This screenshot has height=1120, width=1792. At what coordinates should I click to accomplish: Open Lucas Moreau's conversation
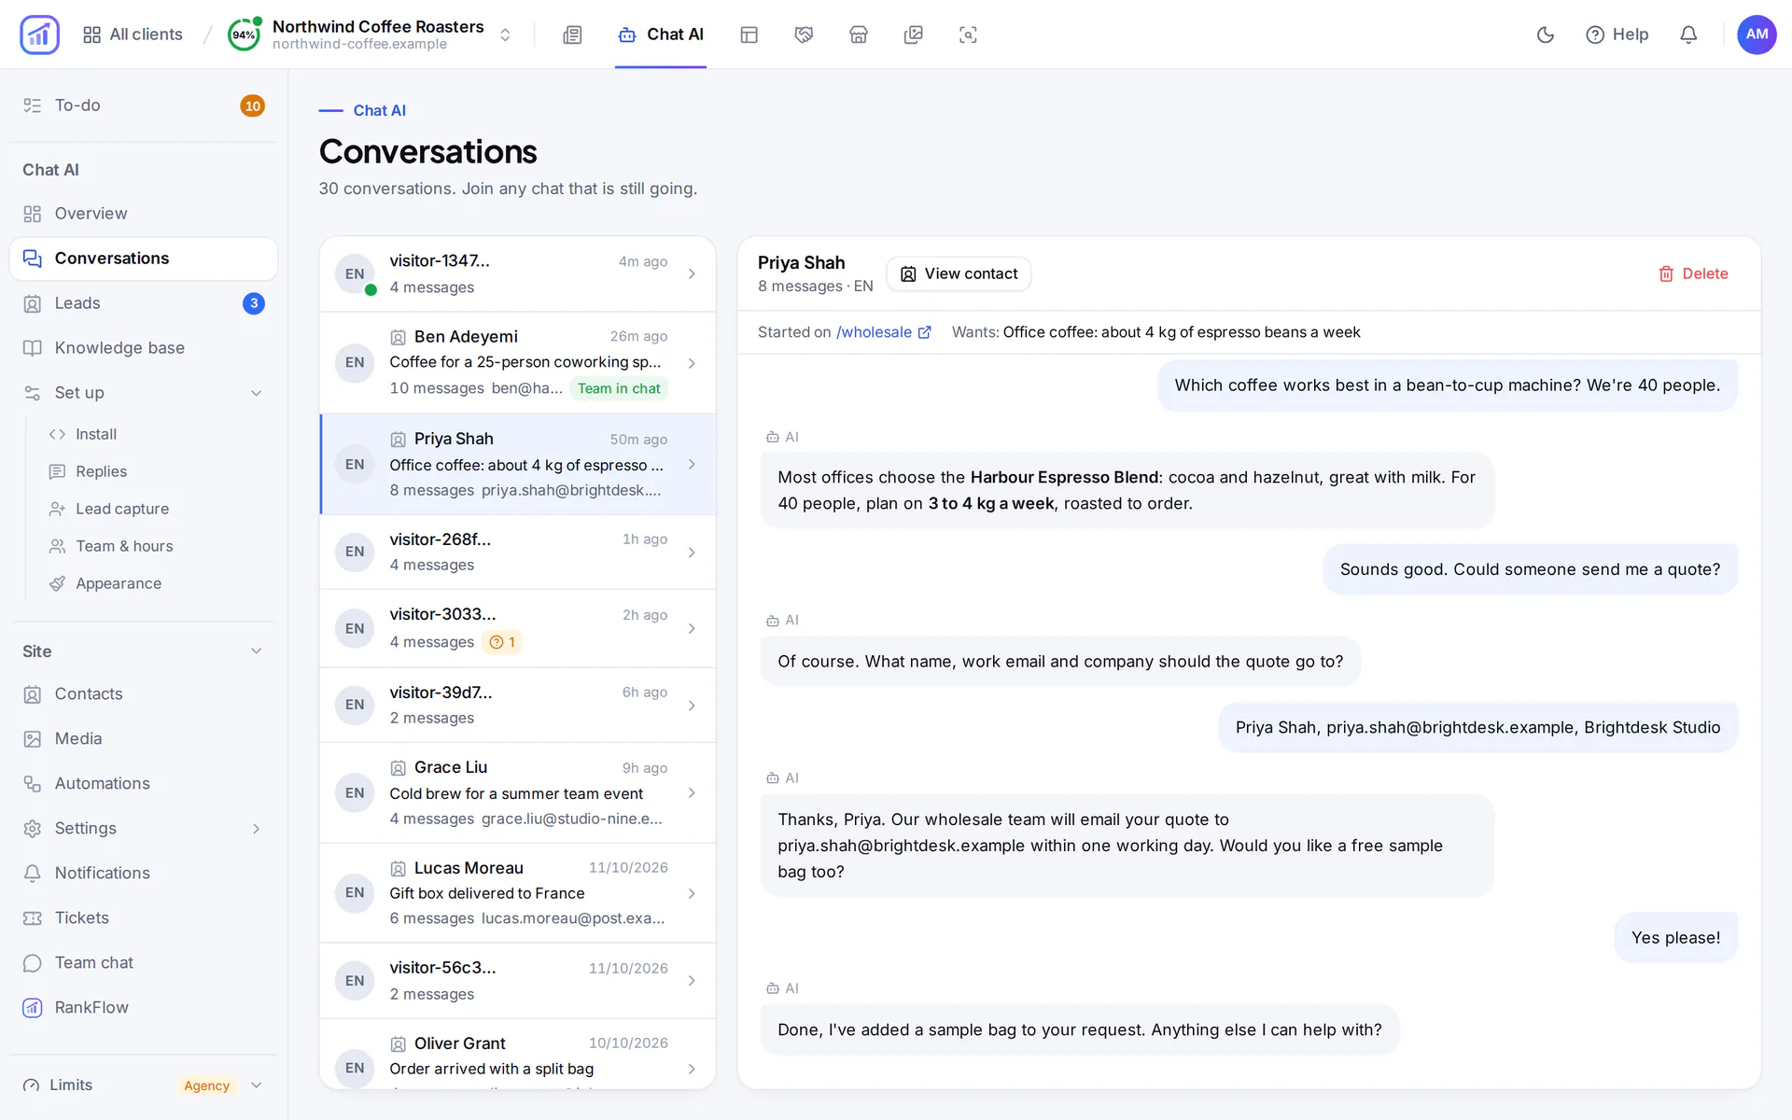(517, 893)
